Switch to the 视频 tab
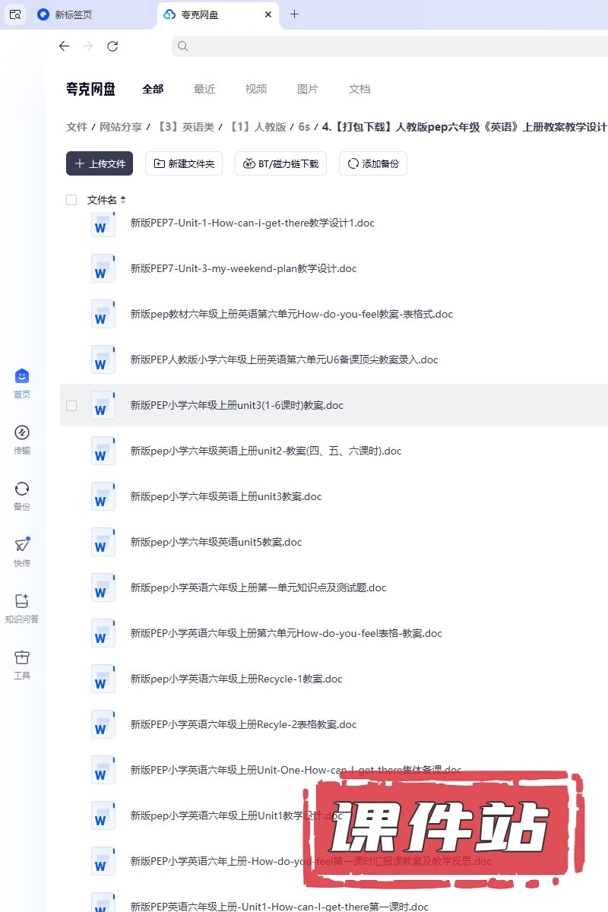The width and height of the screenshot is (608, 912). pyautogui.click(x=256, y=89)
